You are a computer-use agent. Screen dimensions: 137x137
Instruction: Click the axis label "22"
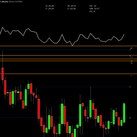(132, 48)
